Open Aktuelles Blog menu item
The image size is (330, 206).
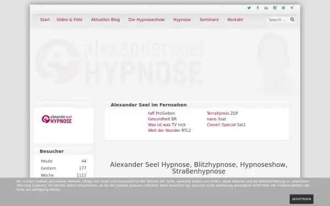(x=105, y=20)
